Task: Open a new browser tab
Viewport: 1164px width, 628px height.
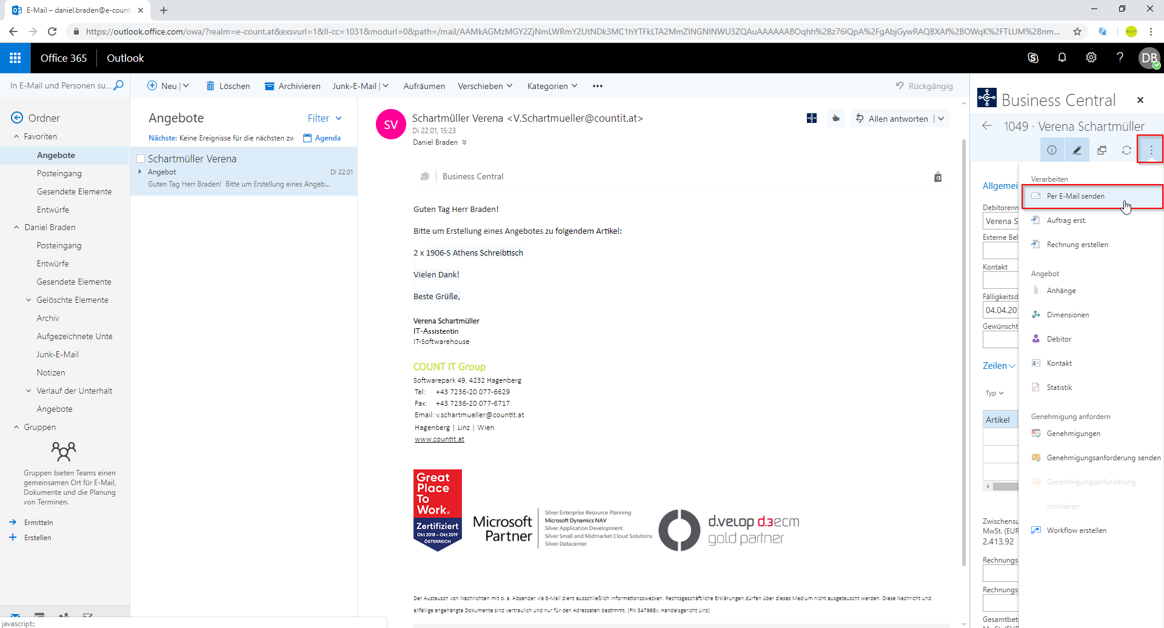Action: coord(164,10)
